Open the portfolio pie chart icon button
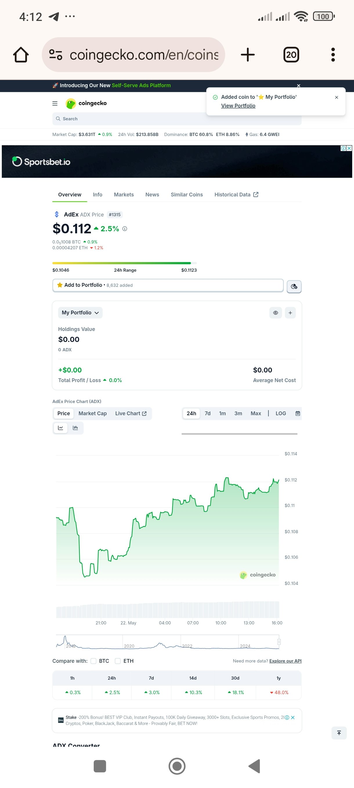 [294, 286]
